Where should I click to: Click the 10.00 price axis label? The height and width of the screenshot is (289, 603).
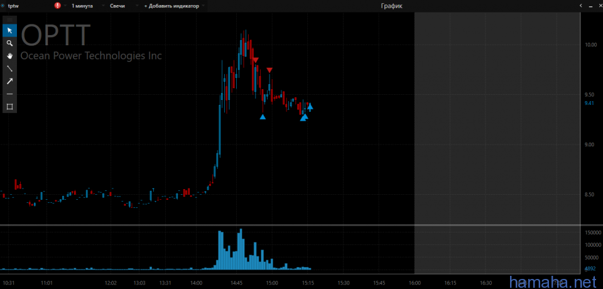click(x=590, y=45)
